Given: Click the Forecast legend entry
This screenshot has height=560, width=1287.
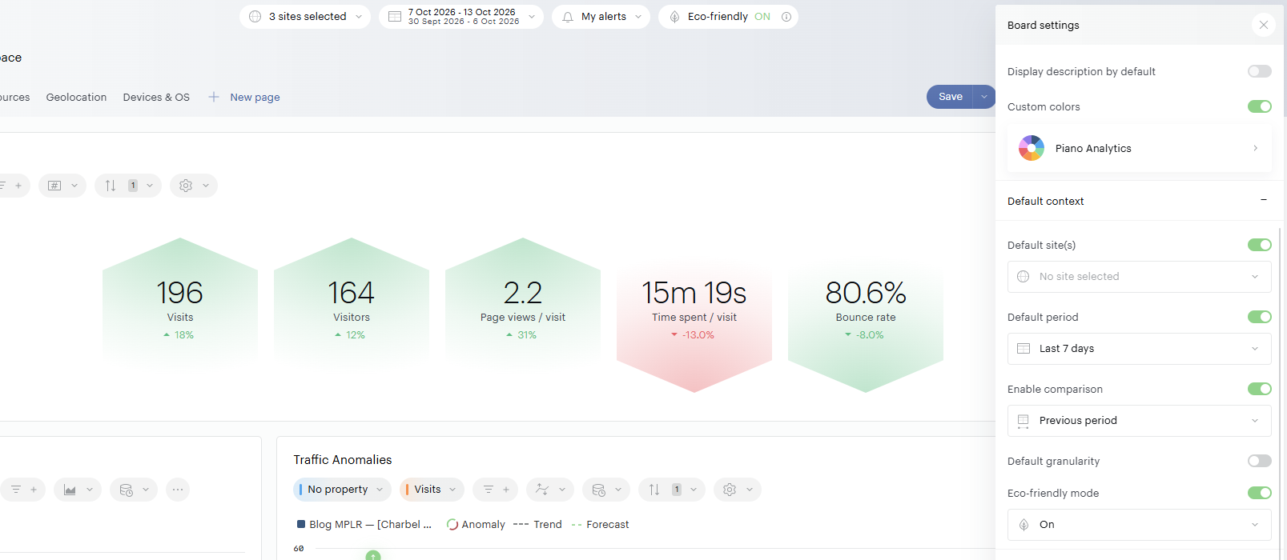Looking at the screenshot, I should point(600,525).
